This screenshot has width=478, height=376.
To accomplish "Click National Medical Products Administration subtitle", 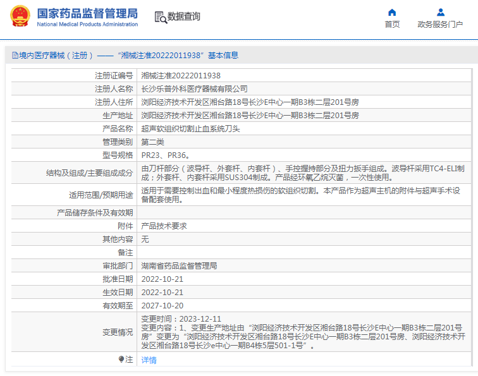I will 87,25.
